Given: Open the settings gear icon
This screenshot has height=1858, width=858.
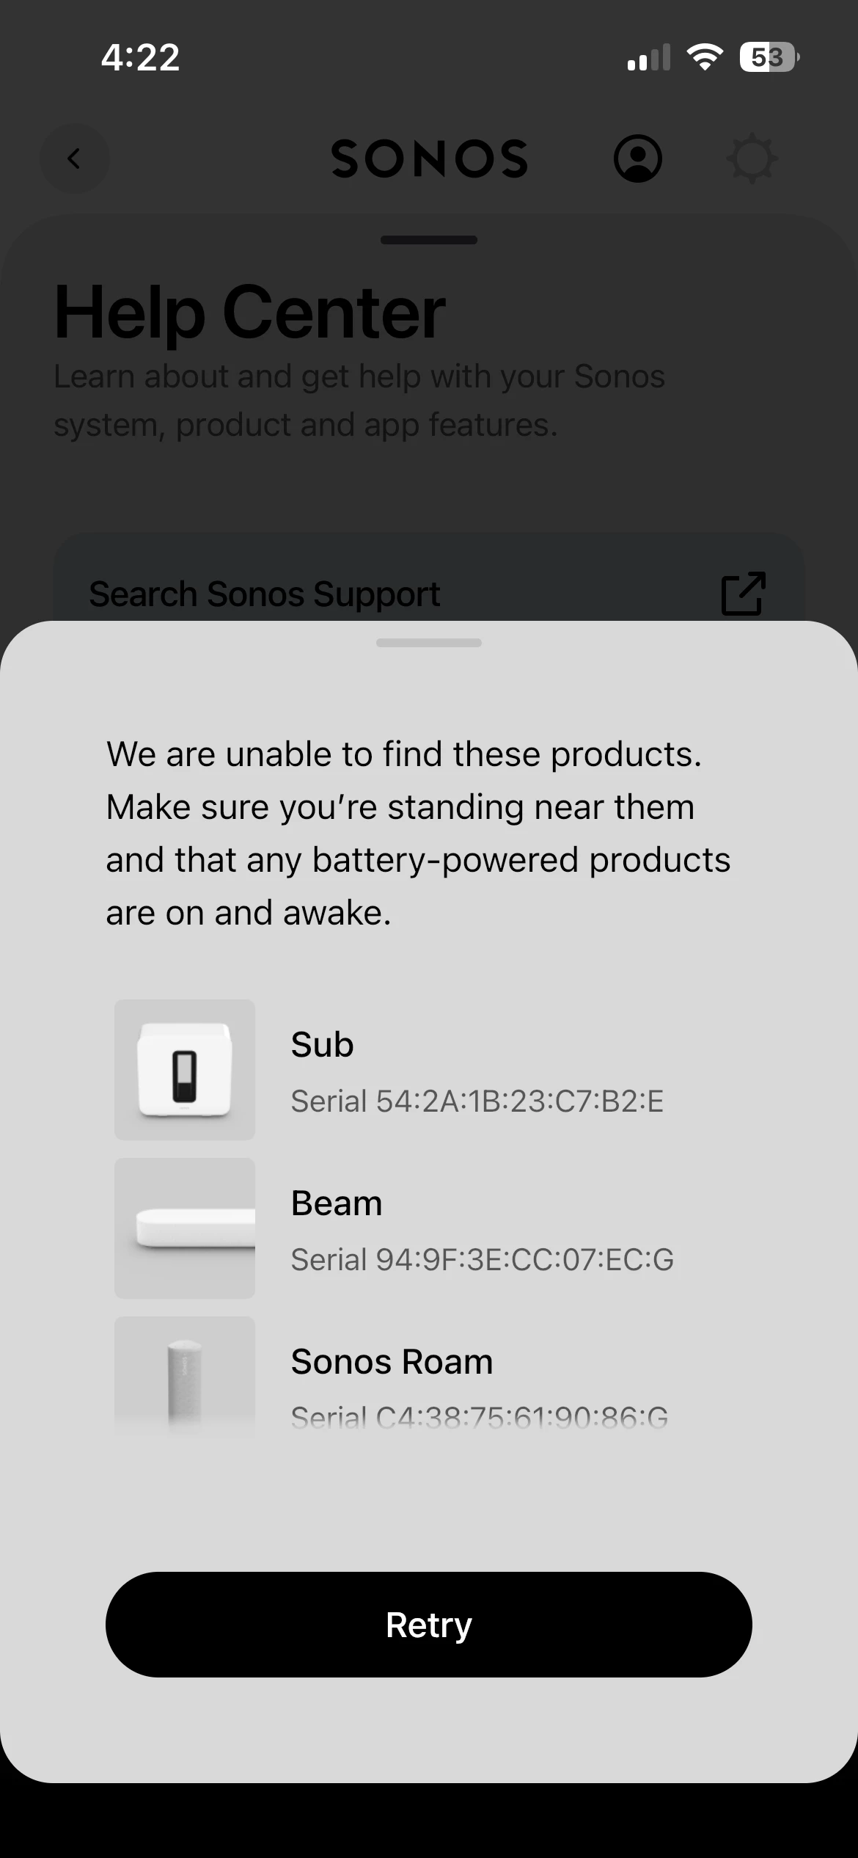Looking at the screenshot, I should [752, 159].
